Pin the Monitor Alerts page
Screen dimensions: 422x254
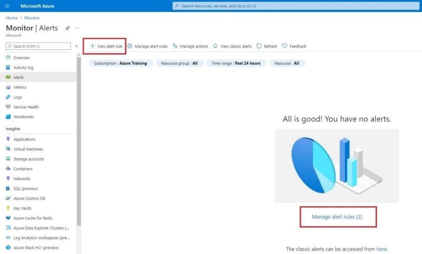(68, 28)
